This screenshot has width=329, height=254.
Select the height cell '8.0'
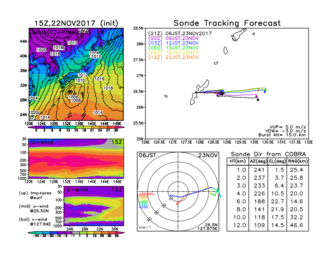(x=241, y=209)
